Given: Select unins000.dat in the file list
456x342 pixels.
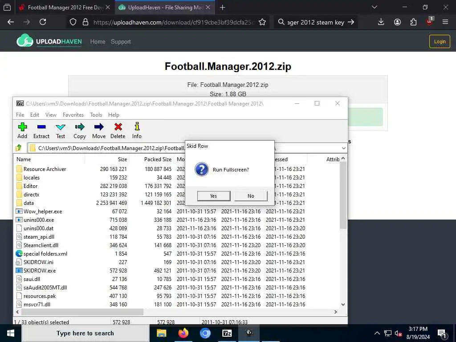Looking at the screenshot, I should click(x=38, y=228).
